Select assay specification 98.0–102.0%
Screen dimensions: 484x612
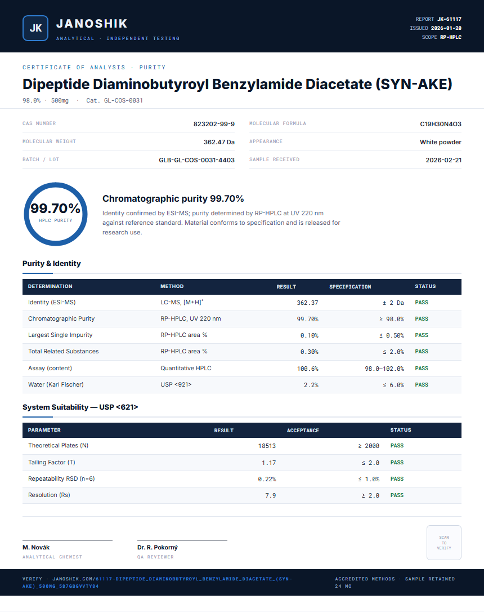384,369
